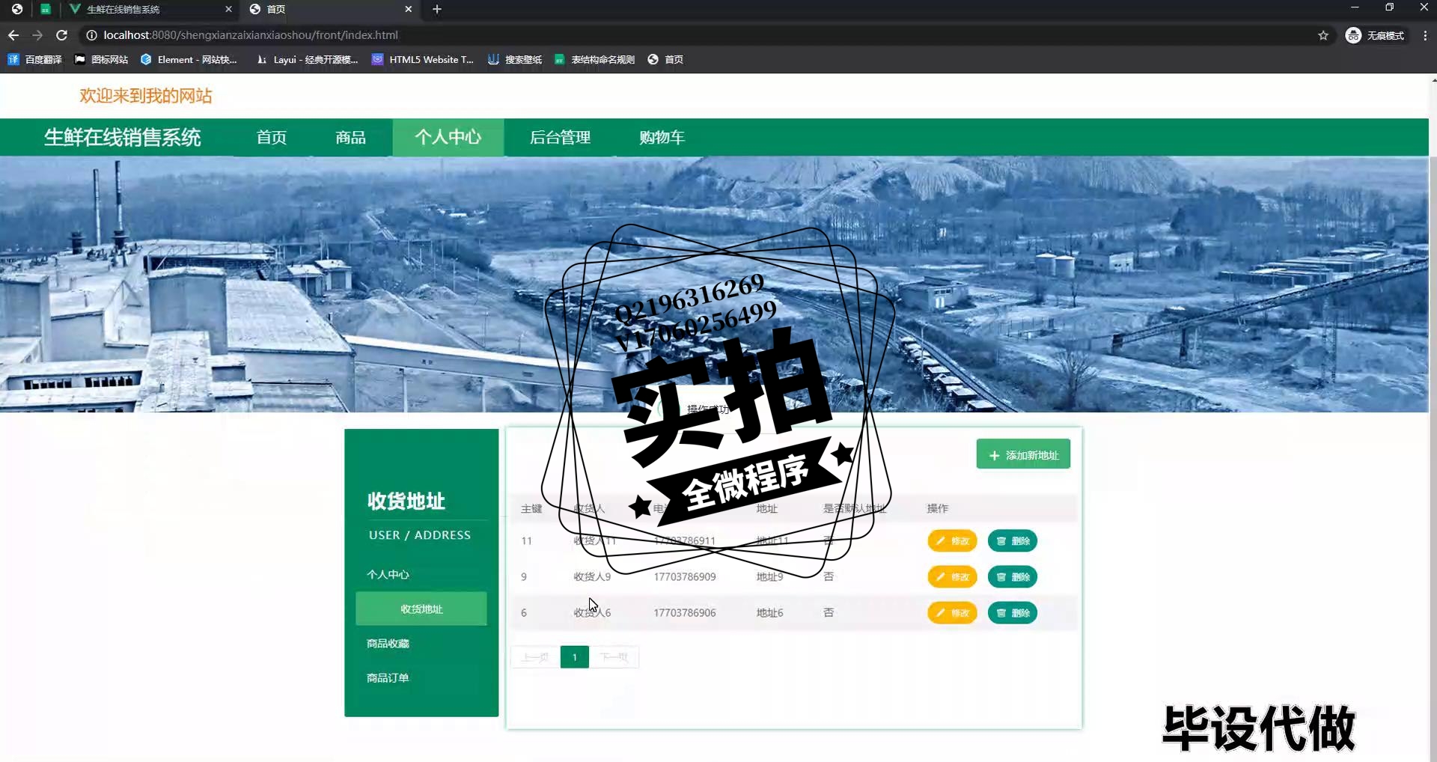Click phone number 17703786906
This screenshot has width=1437, height=762.
[684, 612]
